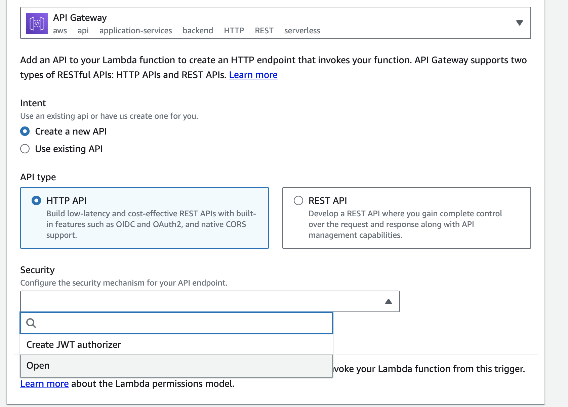Focus the security search input field
The height and width of the screenshot is (407, 568).
click(x=176, y=323)
